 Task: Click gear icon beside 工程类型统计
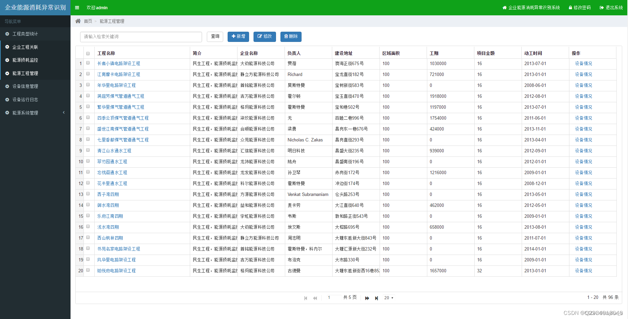(7, 34)
